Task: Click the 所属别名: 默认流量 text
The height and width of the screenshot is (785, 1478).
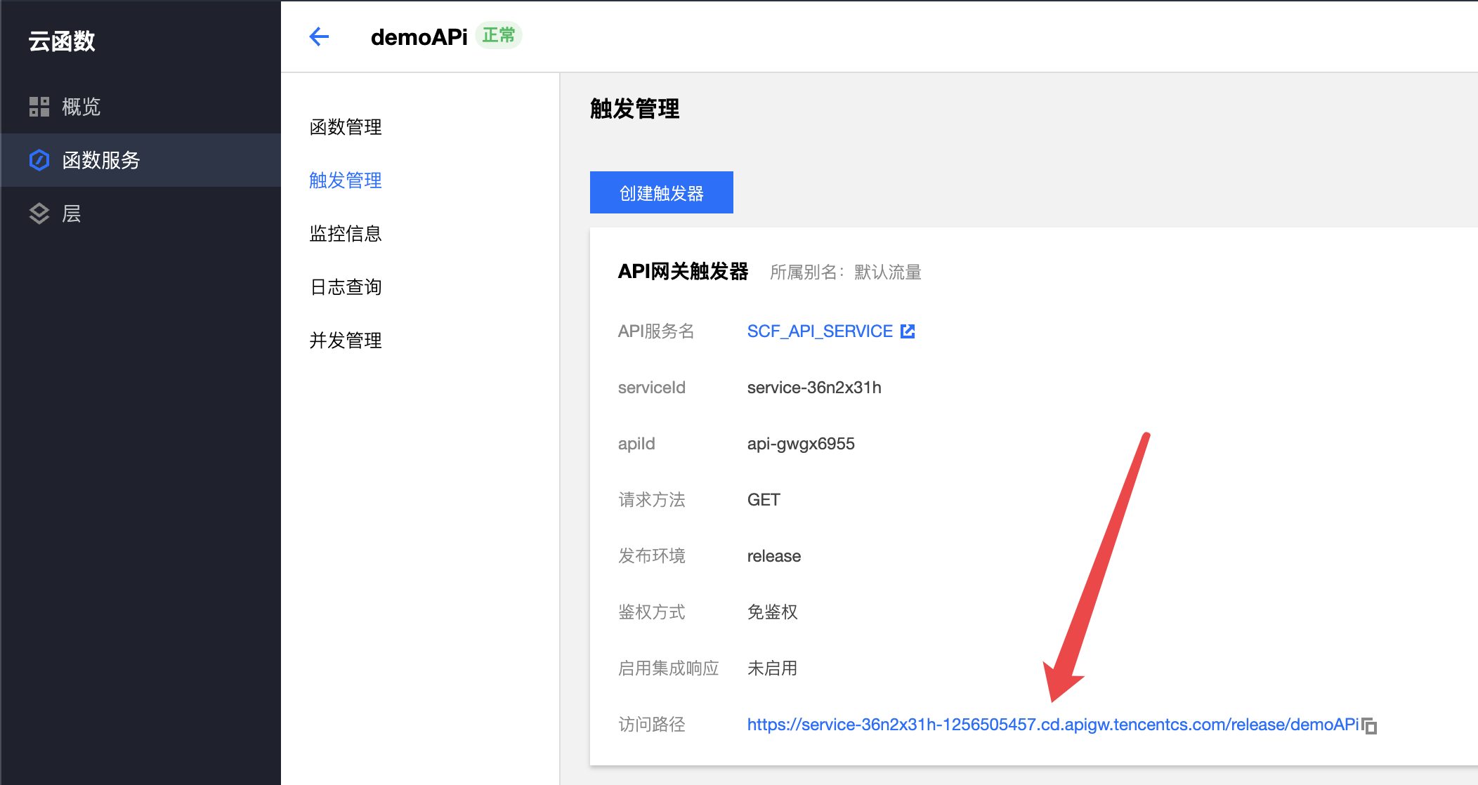Action: 846,272
